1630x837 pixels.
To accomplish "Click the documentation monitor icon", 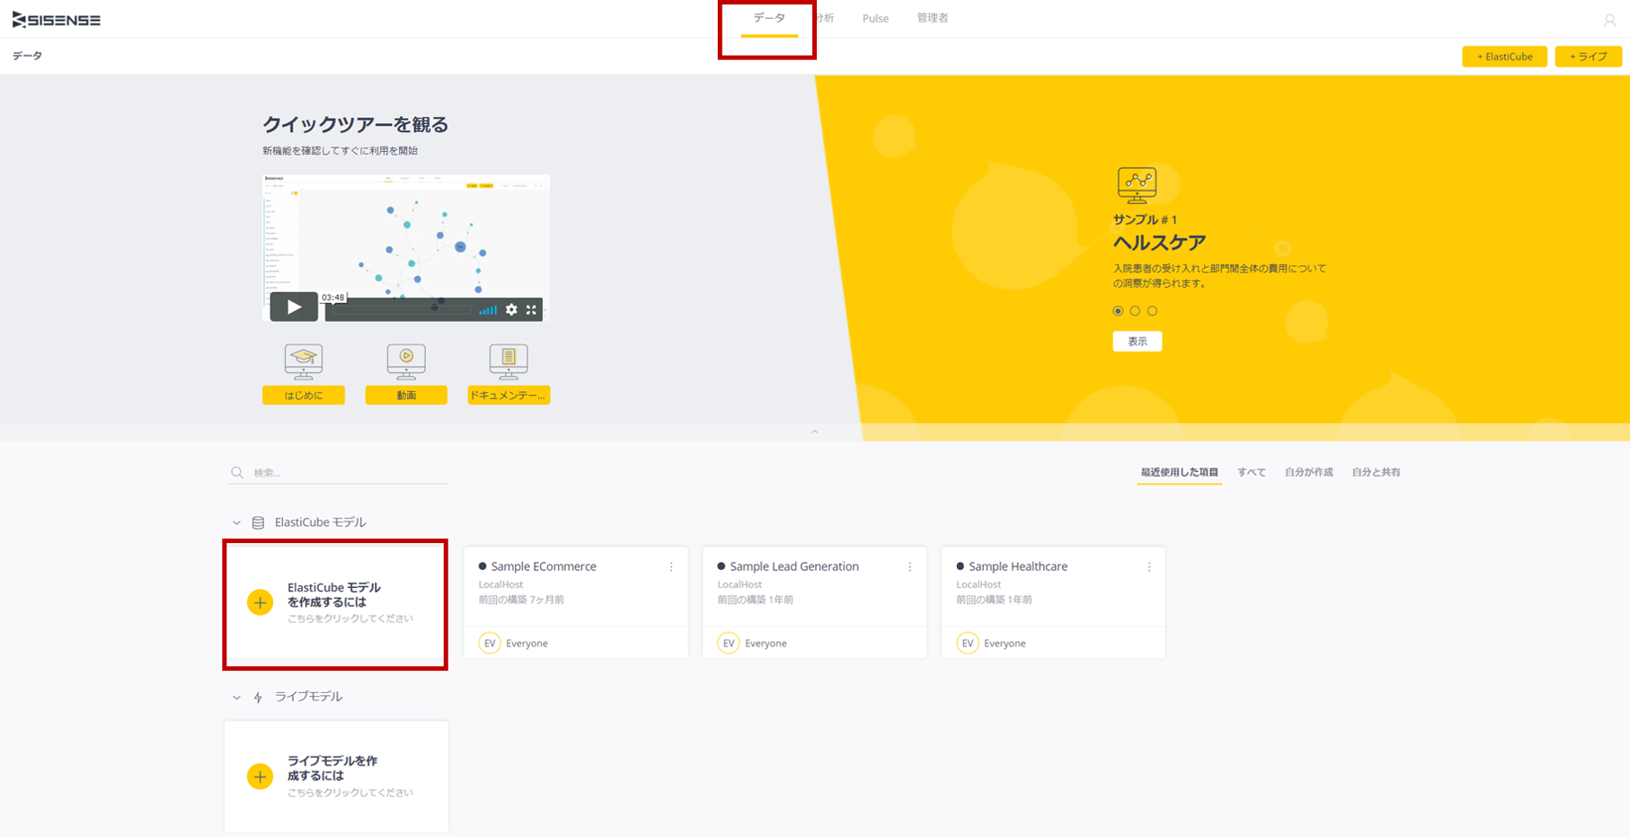I will [509, 361].
